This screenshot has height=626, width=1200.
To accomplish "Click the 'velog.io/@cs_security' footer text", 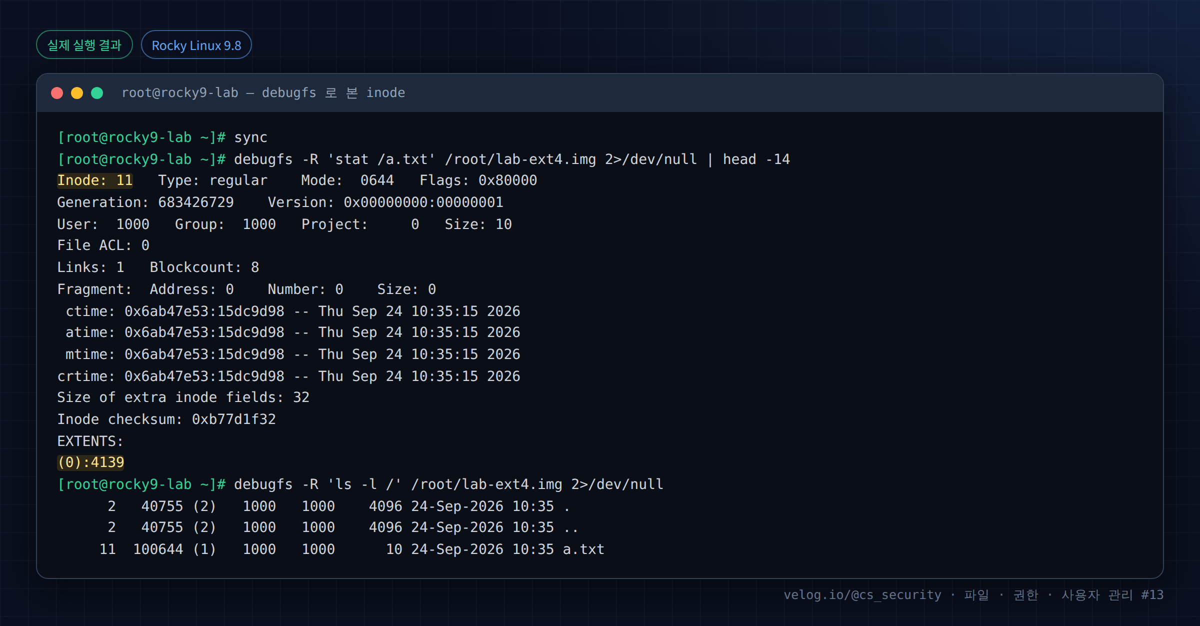I will point(862,595).
